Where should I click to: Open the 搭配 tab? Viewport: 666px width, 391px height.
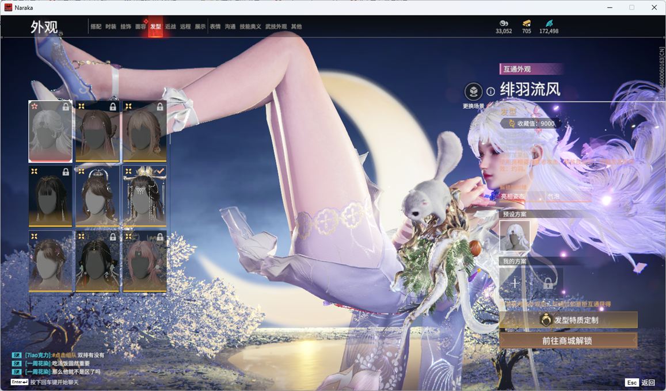(96, 26)
